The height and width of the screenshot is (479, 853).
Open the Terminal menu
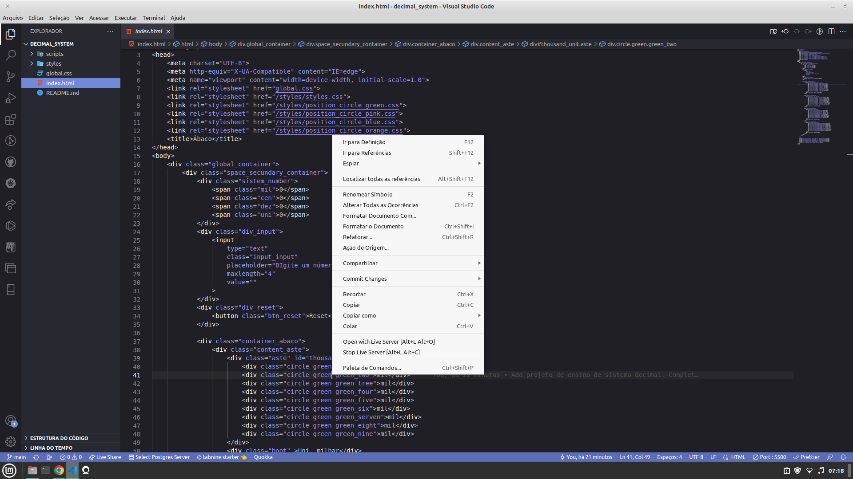point(154,18)
